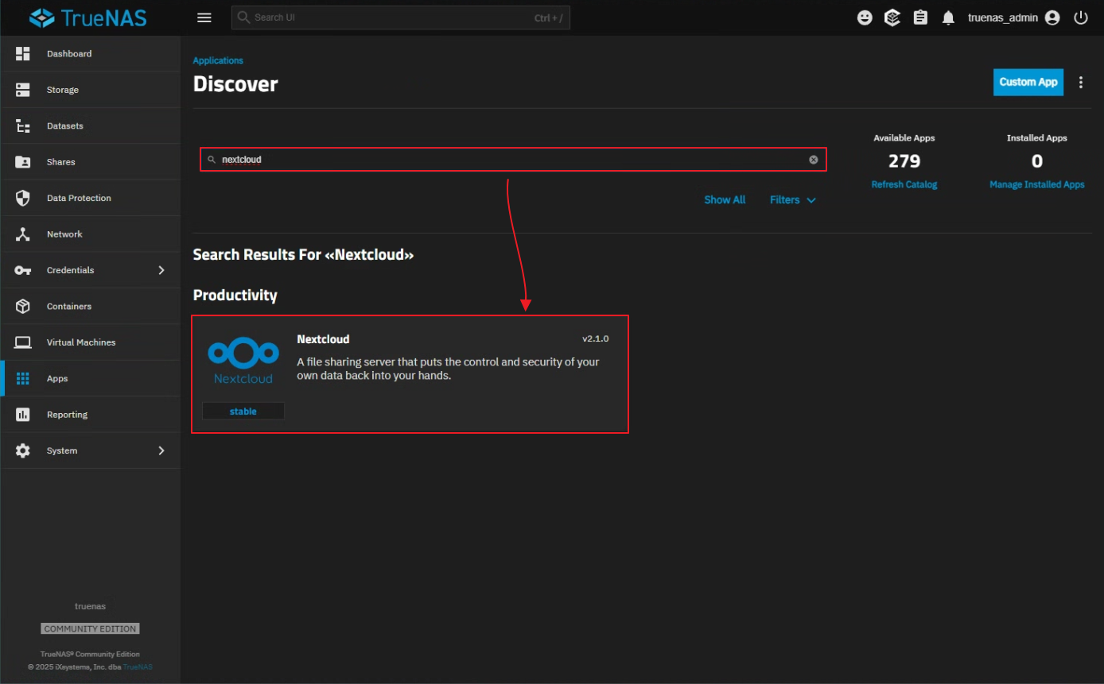
Task: Clear the nextcloud search text
Action: [814, 160]
